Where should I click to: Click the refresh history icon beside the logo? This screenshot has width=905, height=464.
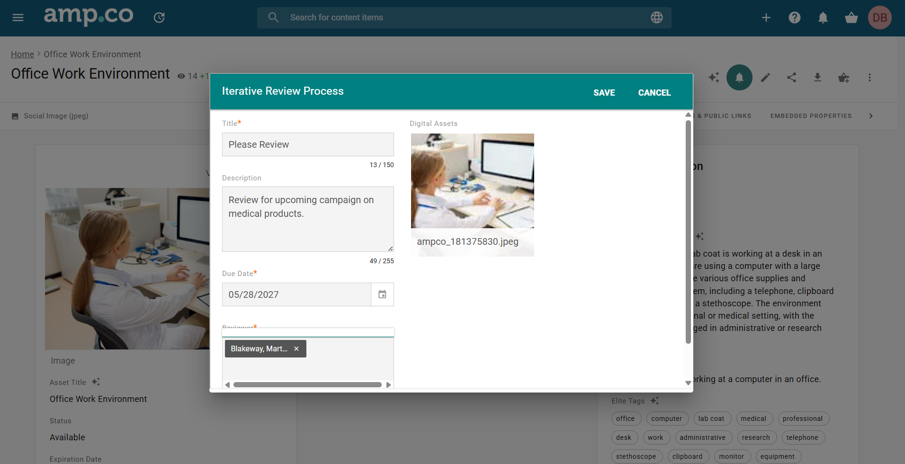pyautogui.click(x=159, y=18)
